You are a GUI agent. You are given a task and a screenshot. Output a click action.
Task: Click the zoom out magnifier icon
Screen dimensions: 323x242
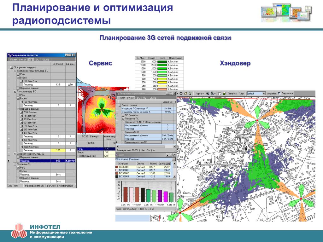pyautogui.click(x=212, y=94)
